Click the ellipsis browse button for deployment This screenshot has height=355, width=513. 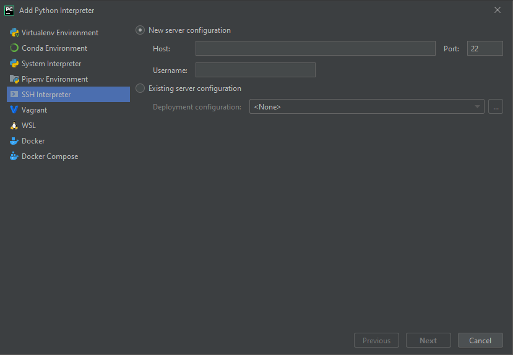[496, 106]
